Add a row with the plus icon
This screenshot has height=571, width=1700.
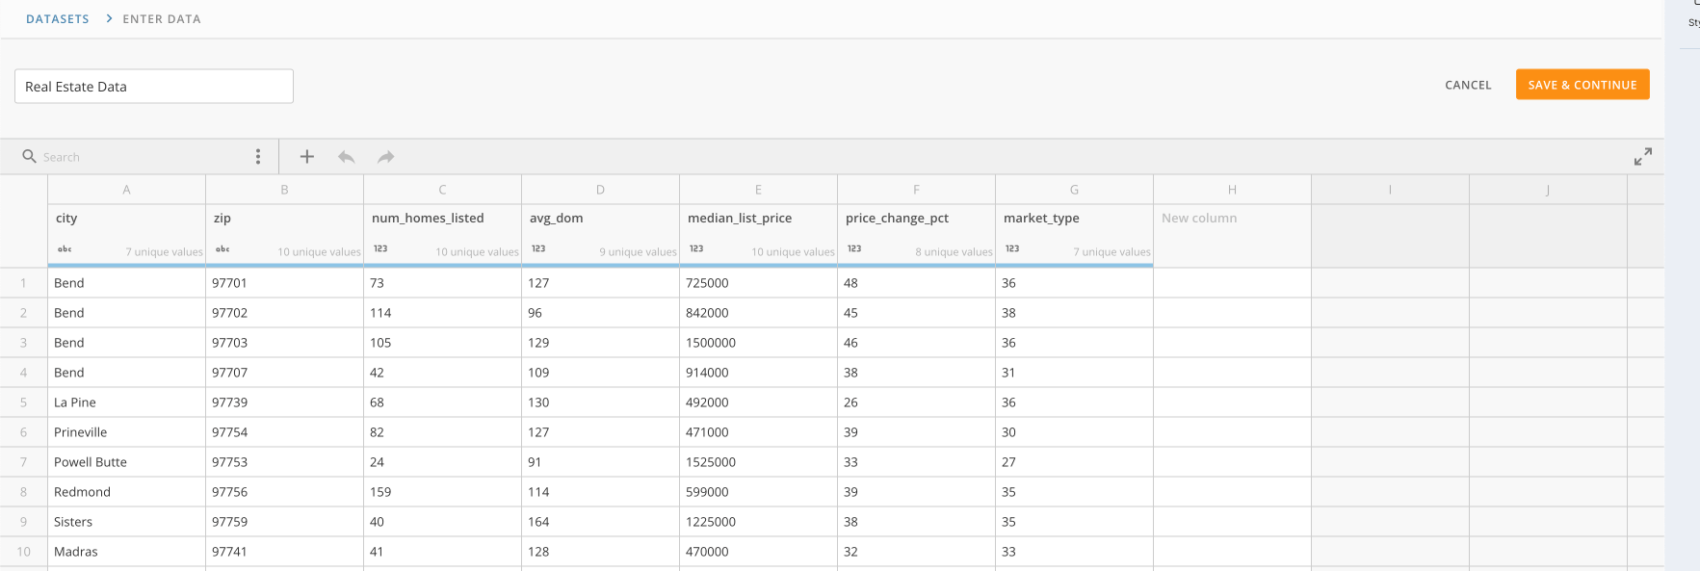[306, 156]
